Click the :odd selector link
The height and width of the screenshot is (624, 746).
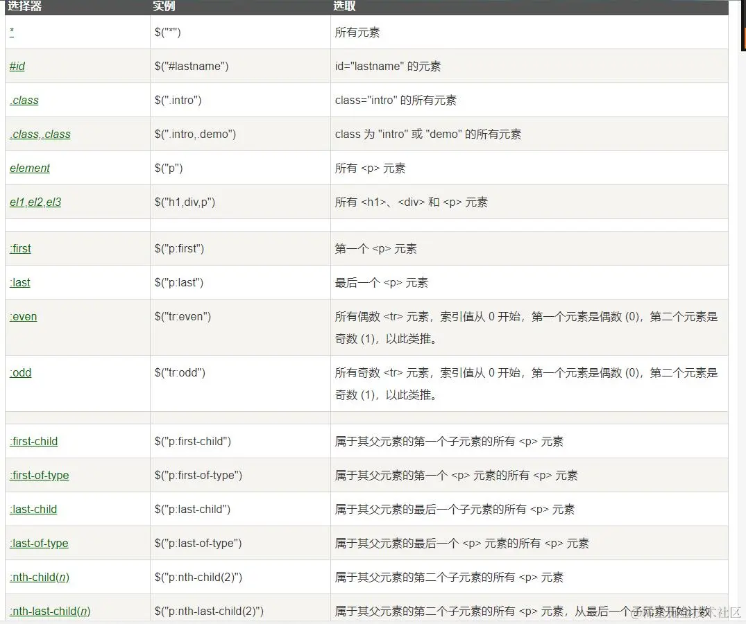(20, 372)
